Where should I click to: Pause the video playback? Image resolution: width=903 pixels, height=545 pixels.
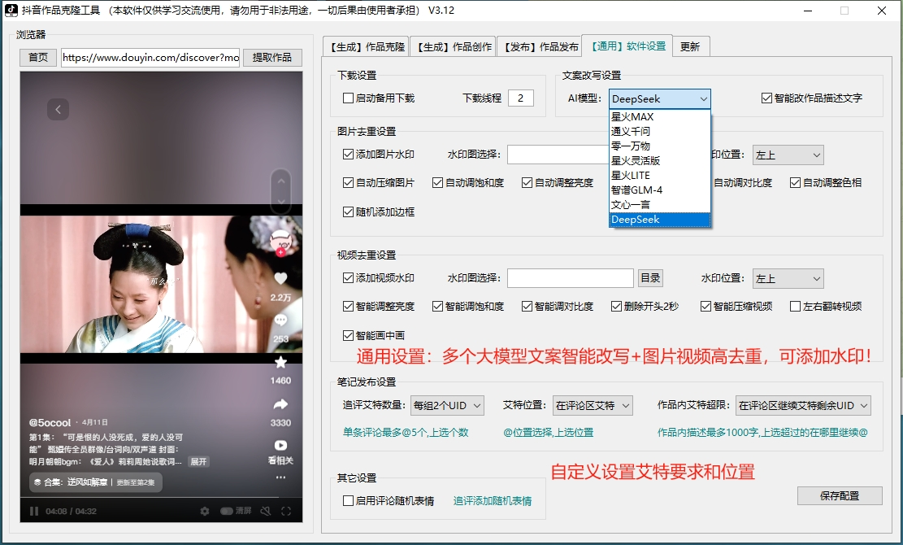point(34,511)
